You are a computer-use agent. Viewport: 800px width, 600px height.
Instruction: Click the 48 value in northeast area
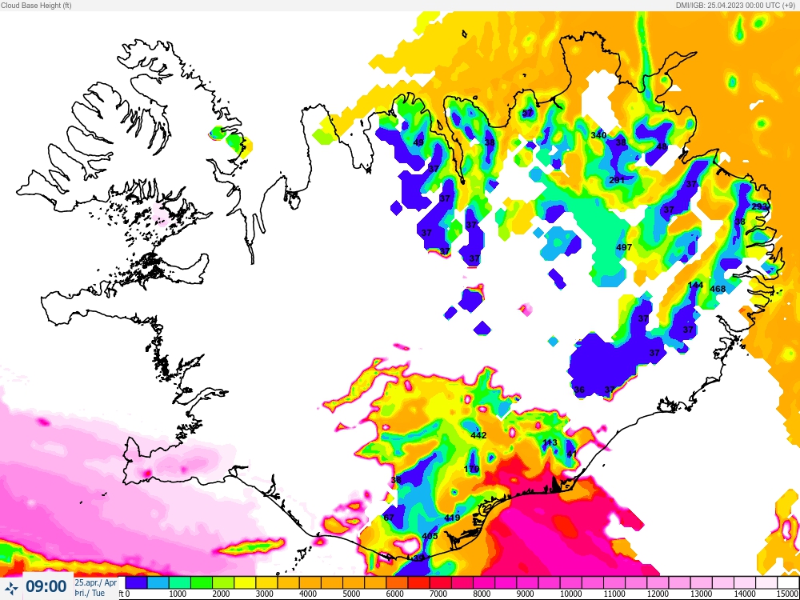pos(662,146)
